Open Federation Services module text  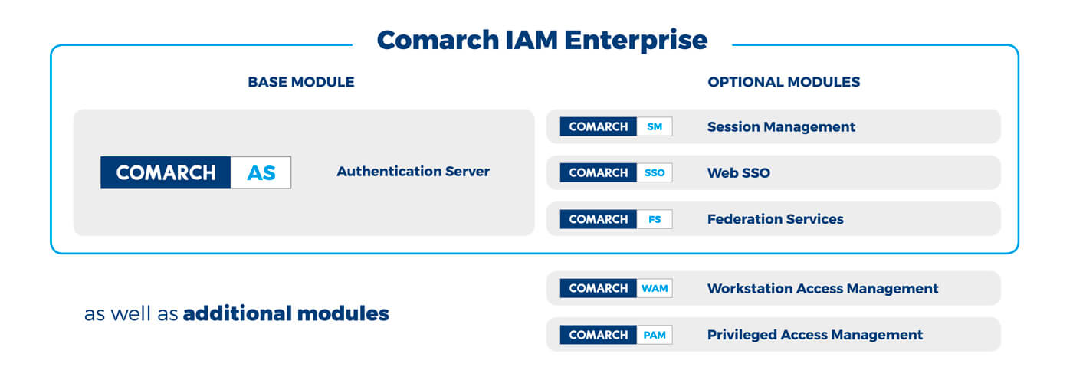pos(775,219)
